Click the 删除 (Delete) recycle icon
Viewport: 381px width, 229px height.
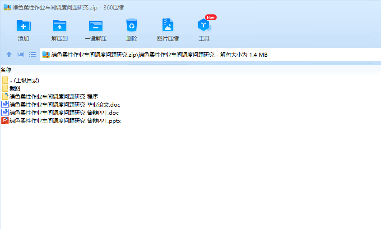click(132, 25)
